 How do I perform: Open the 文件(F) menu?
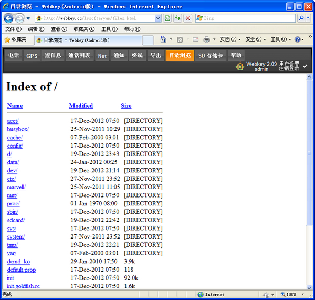[x=13, y=29]
